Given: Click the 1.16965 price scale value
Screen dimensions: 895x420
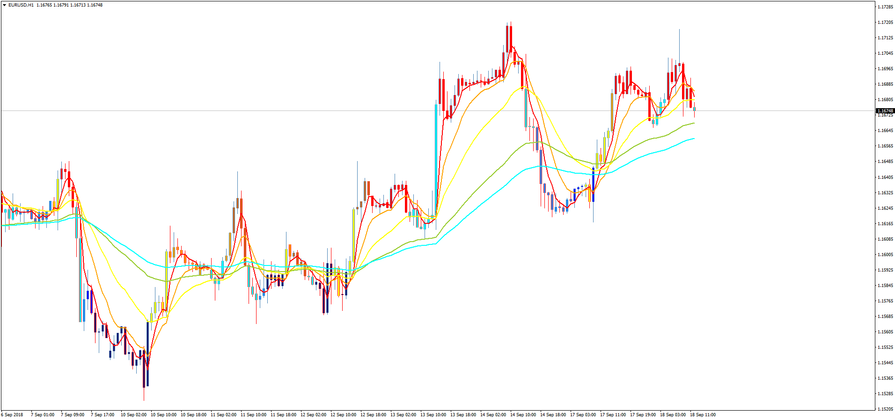Looking at the screenshot, I should tap(885, 69).
